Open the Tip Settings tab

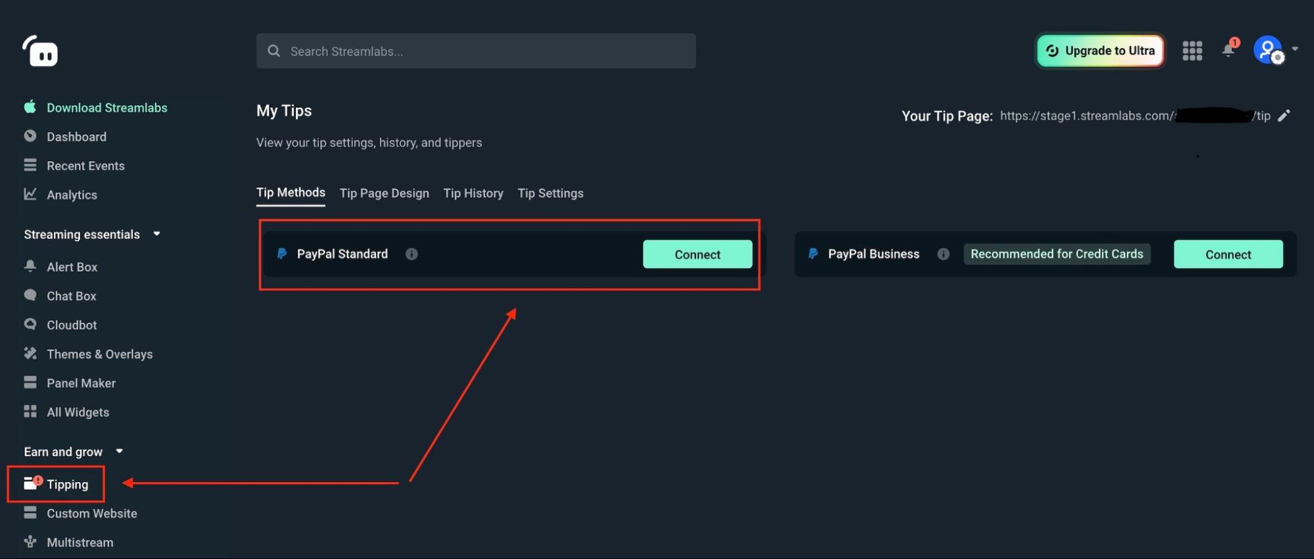click(550, 193)
